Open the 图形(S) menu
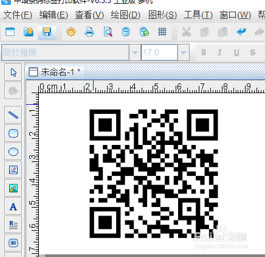The image size is (265, 257). [x=162, y=15]
